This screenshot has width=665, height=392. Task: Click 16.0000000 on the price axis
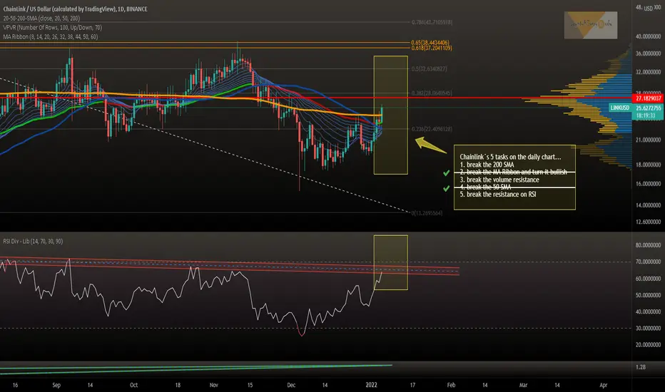click(648, 184)
